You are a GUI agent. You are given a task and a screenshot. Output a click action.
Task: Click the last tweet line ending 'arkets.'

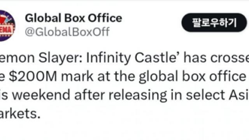20,114
